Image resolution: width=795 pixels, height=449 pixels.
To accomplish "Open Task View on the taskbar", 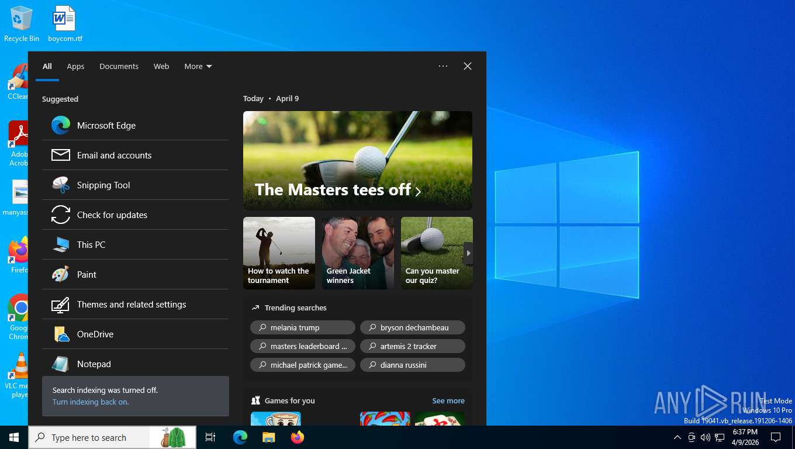I will tap(210, 437).
